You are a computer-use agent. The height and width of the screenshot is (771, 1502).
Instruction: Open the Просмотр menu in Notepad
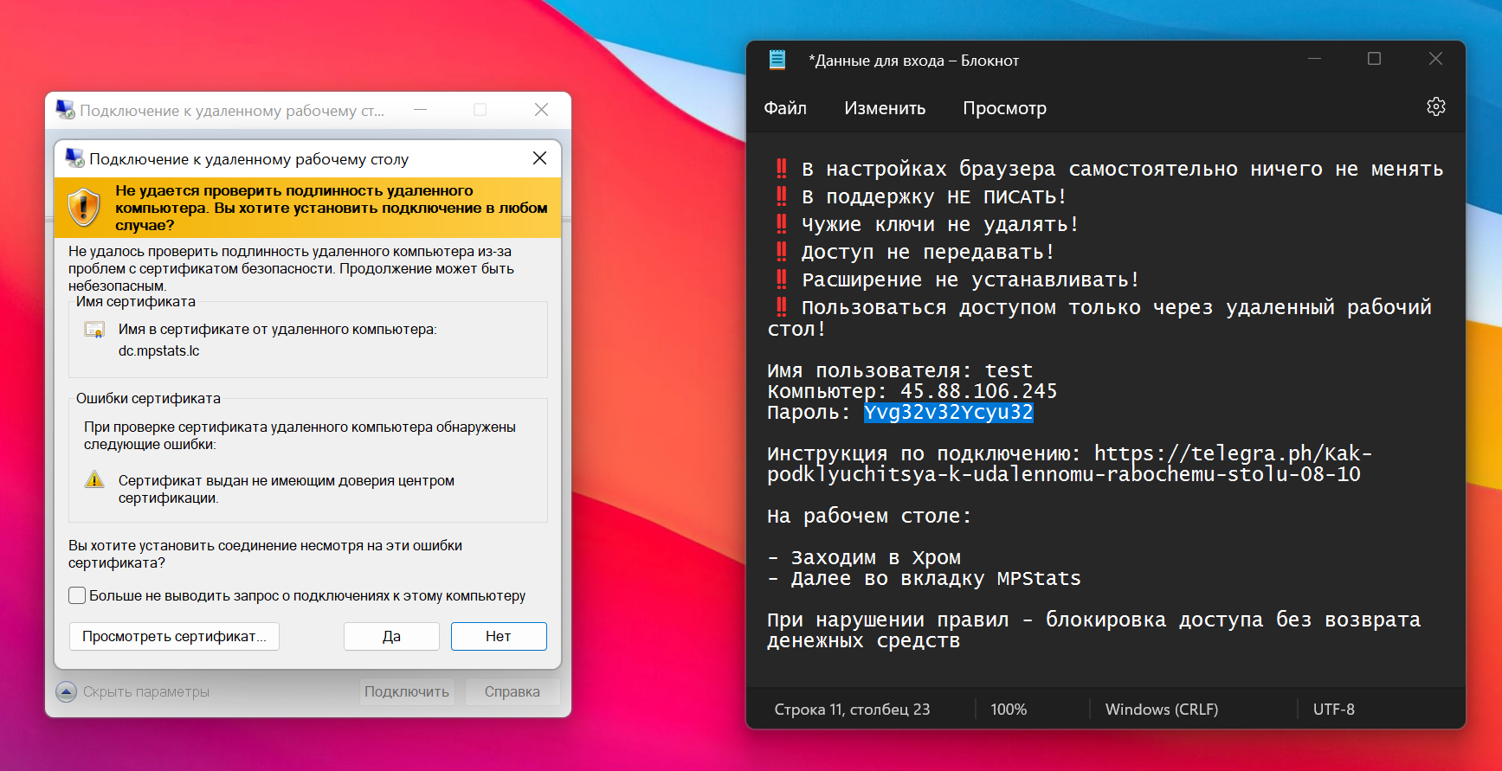[1004, 108]
